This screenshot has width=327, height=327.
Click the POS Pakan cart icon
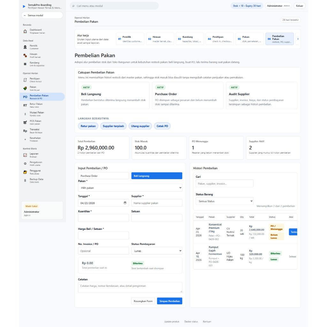tap(25, 122)
